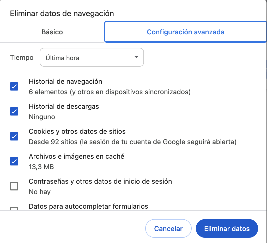
Task: Click the Tiempo label
Action: tap(22, 57)
